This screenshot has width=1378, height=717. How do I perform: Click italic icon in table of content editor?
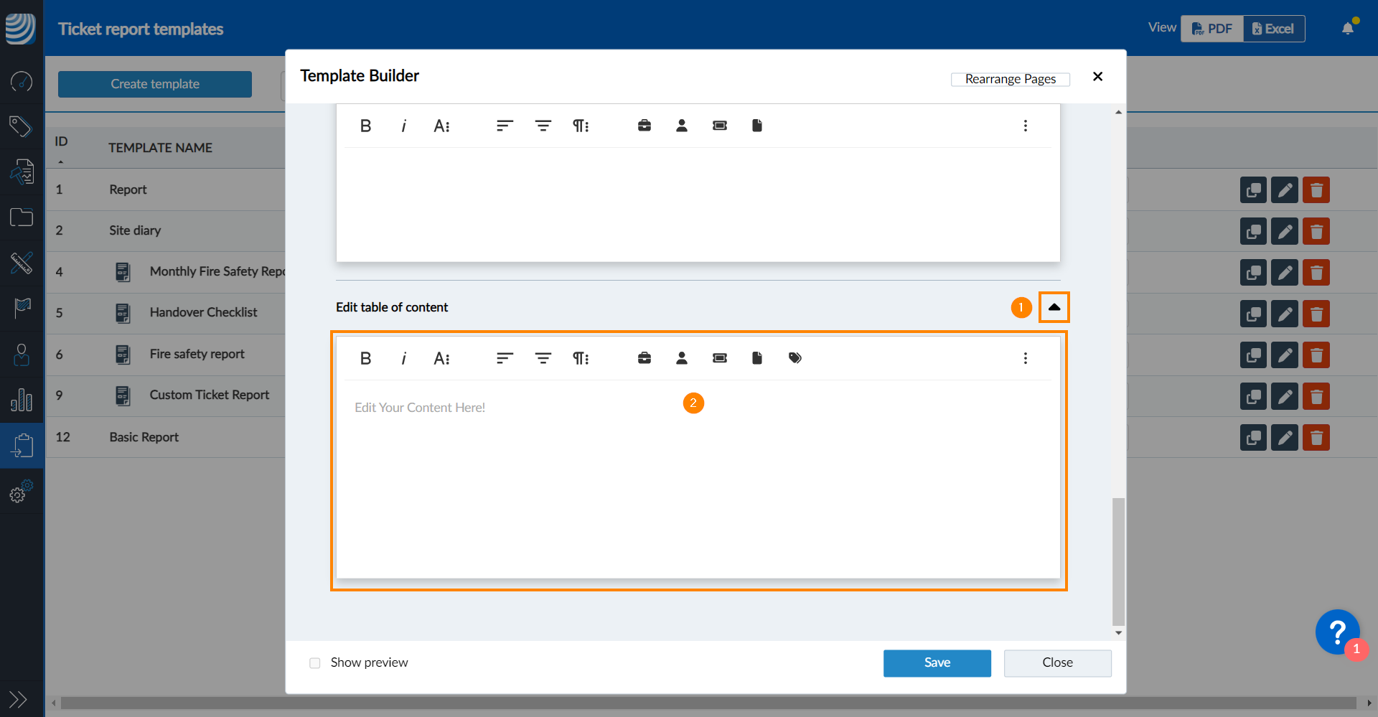click(x=403, y=358)
